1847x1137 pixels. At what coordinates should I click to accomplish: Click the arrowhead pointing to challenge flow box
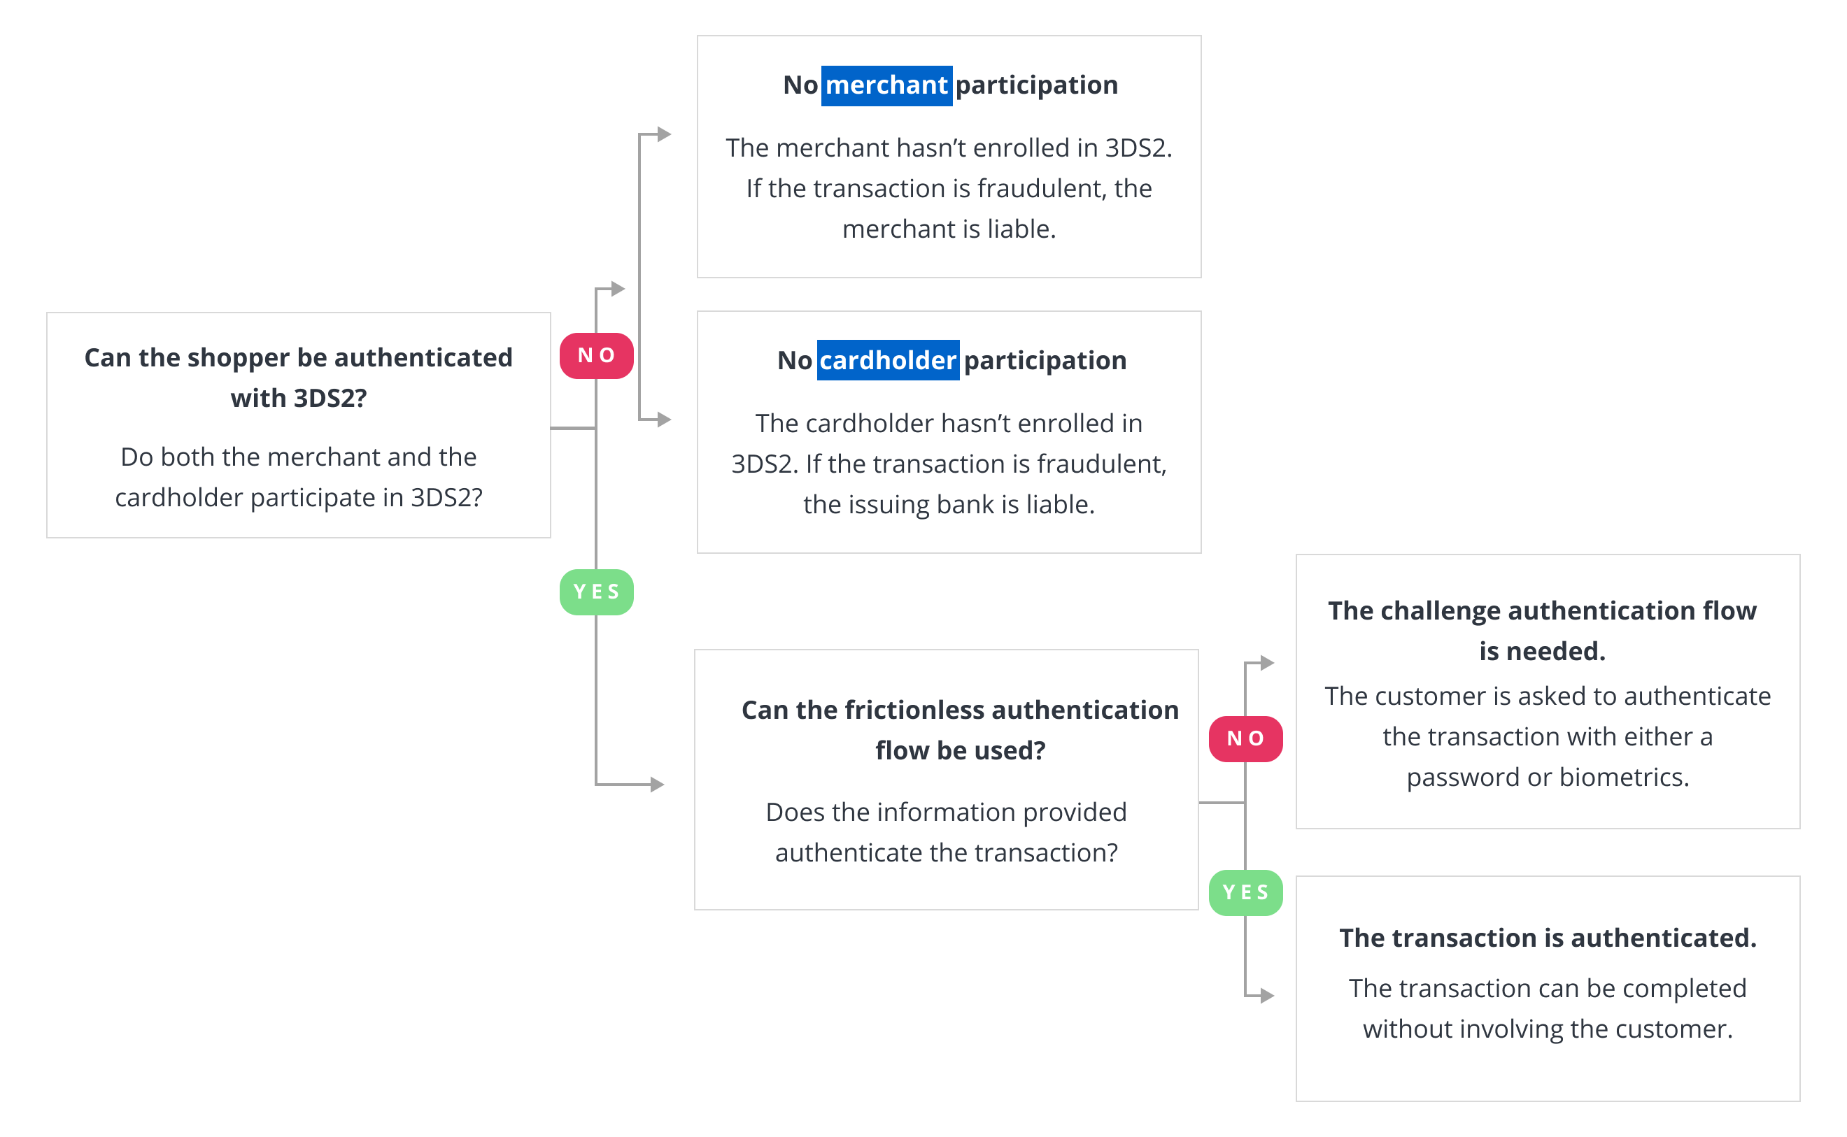(1267, 662)
